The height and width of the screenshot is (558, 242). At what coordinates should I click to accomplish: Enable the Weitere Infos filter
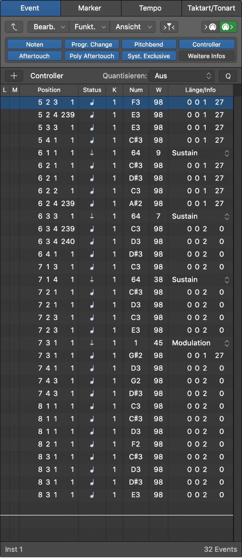[206, 56]
